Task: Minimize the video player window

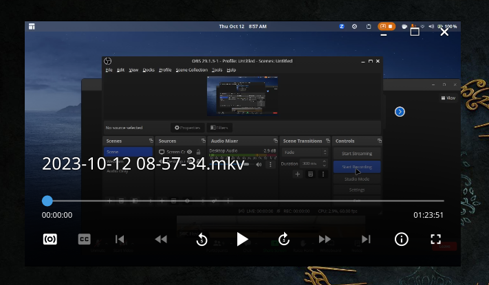Action: [384, 34]
